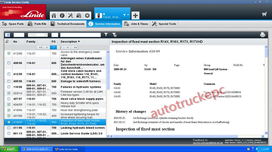
Task: Go to first page of results
Action: click(40, 47)
